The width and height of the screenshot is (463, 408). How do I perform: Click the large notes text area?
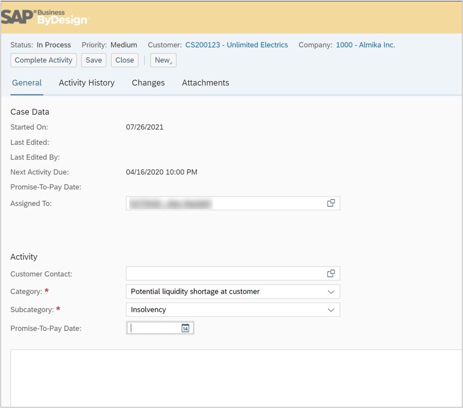(x=236, y=378)
